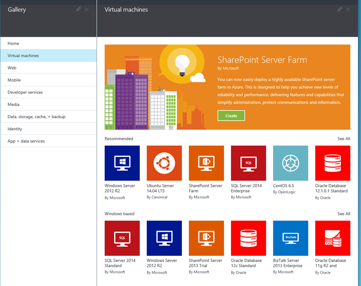Image resolution: width=361 pixels, height=286 pixels.
Task: Switch to Web category
Action: pos(12,68)
